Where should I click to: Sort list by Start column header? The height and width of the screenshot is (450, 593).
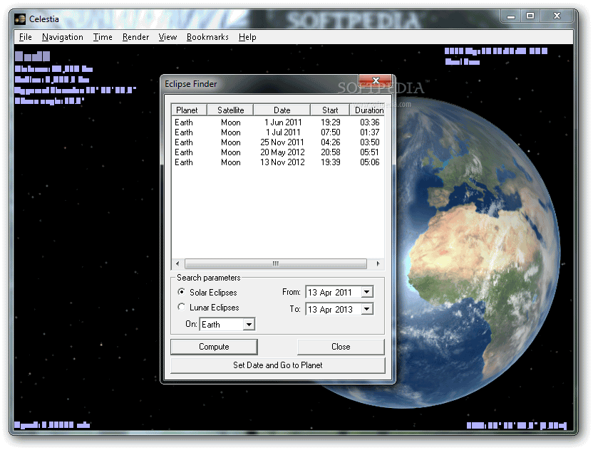point(330,110)
